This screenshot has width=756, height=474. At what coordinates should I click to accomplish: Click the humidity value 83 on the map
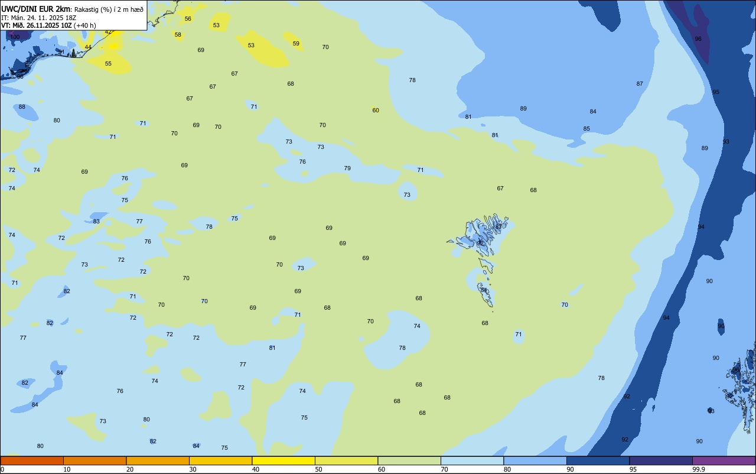tap(96, 222)
